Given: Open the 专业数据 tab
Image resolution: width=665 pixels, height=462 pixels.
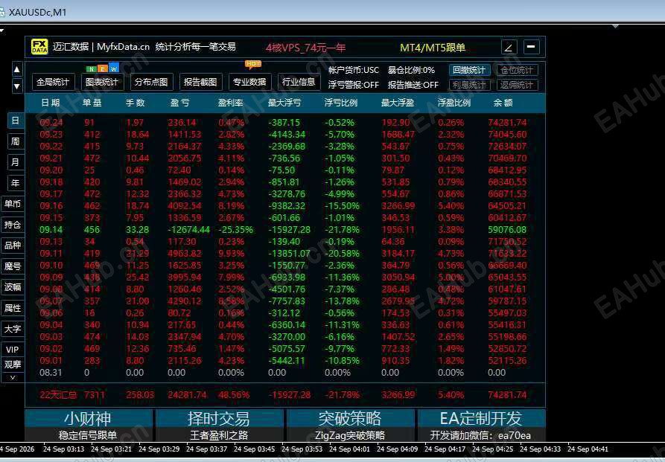Looking at the screenshot, I should (x=249, y=82).
